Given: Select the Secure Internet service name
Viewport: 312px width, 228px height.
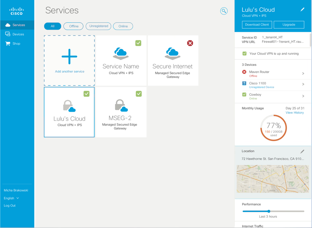Looking at the screenshot, I should (172, 66).
